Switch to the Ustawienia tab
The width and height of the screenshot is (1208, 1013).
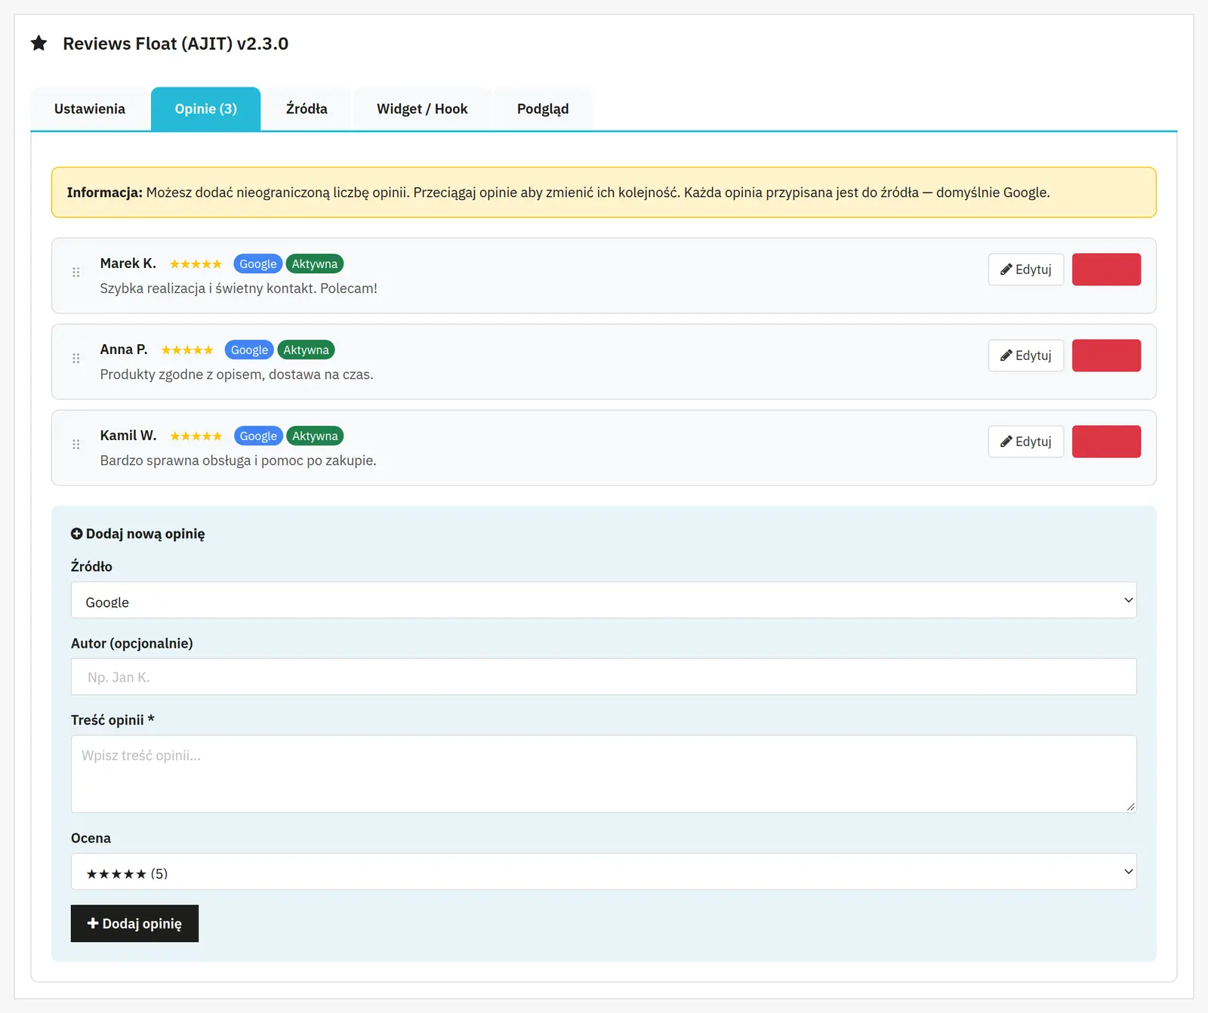coord(90,109)
